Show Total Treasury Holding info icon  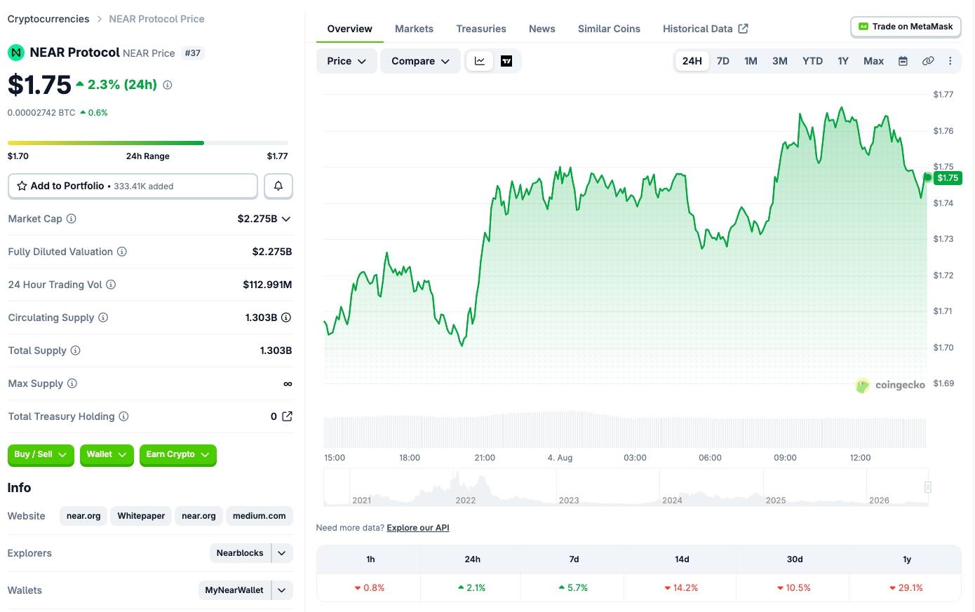(123, 416)
